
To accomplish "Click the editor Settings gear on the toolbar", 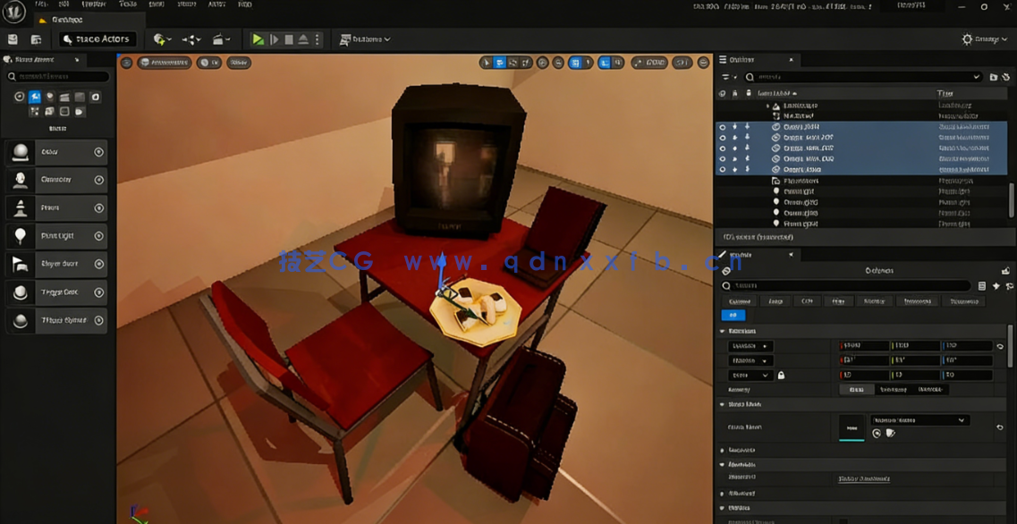I will (967, 38).
